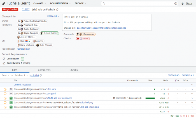Click Ruby Zhuang's avatar
The height and width of the screenshot is (118, 196).
(x=38, y=45)
